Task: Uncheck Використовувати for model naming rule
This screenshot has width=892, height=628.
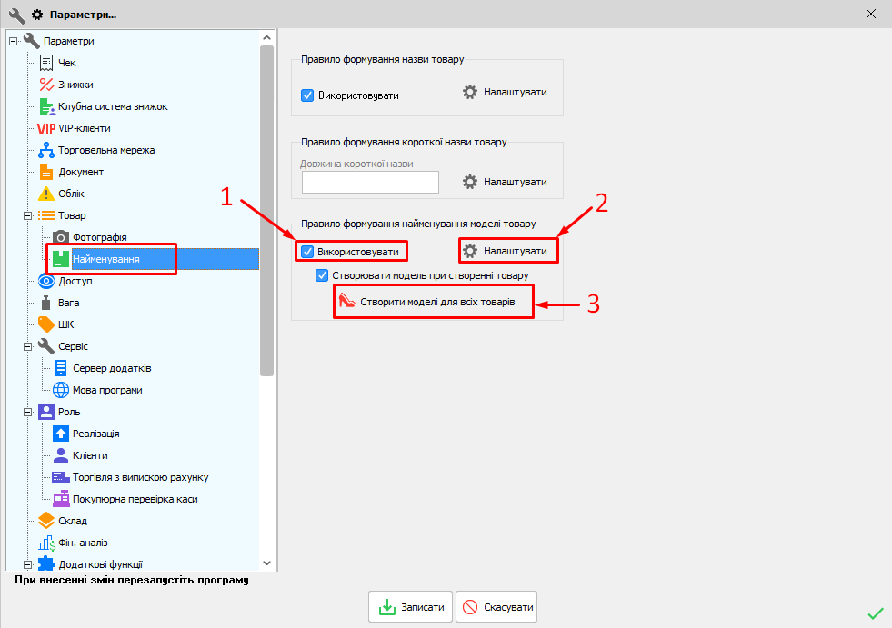Action: 307,251
